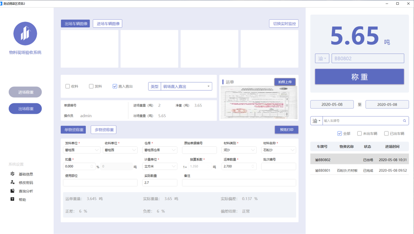Click the 状态 column header
The image size is (414, 234).
pos(367,147)
